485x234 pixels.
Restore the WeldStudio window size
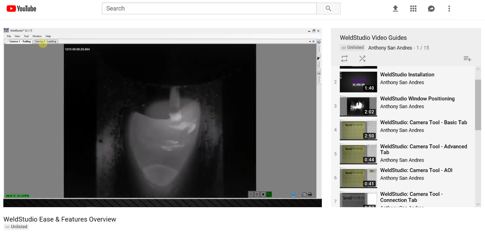tap(314, 31)
